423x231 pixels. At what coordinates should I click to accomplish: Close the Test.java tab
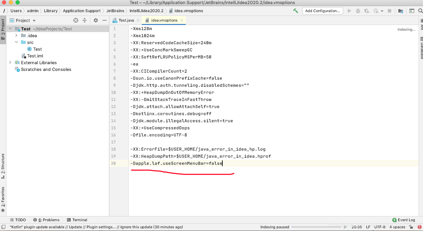click(x=138, y=20)
